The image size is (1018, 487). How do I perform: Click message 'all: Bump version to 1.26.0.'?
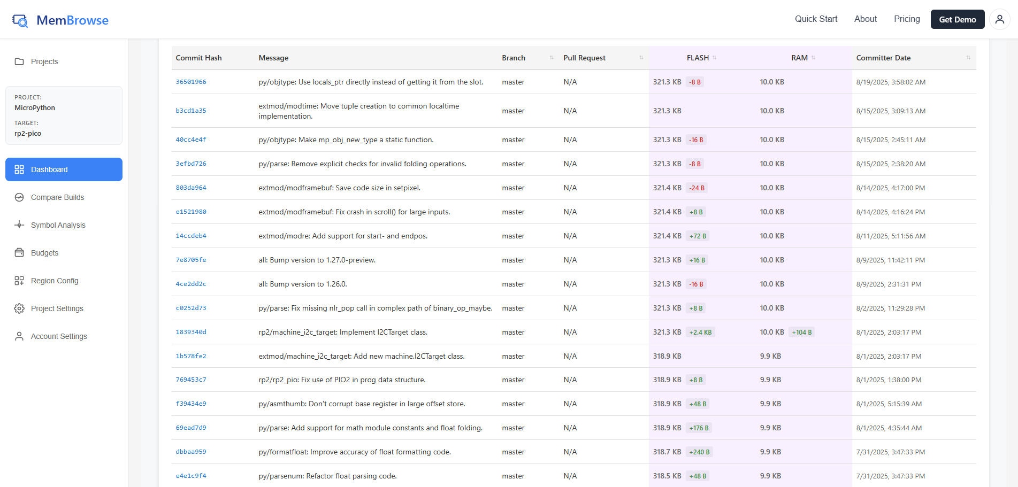click(303, 284)
